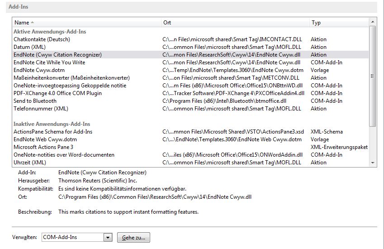Select the Datum (XML) add-in
Image resolution: width=384 pixels, height=249 pixels.
190,47
